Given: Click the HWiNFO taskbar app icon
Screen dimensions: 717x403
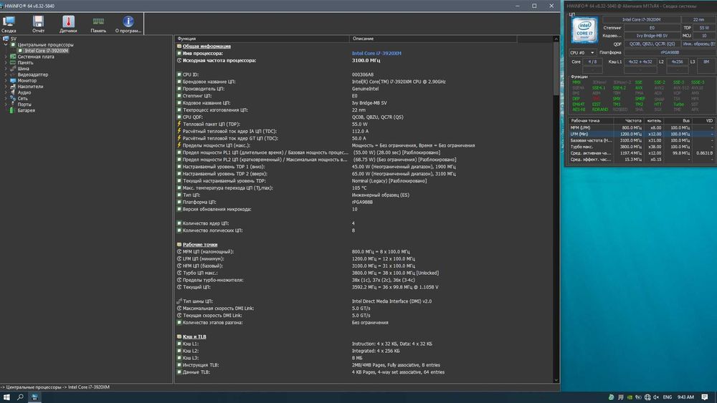Looking at the screenshot, I should click(x=34, y=396).
